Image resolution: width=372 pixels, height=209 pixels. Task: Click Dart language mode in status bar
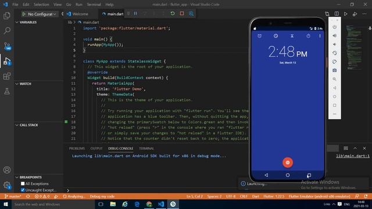click(255, 196)
